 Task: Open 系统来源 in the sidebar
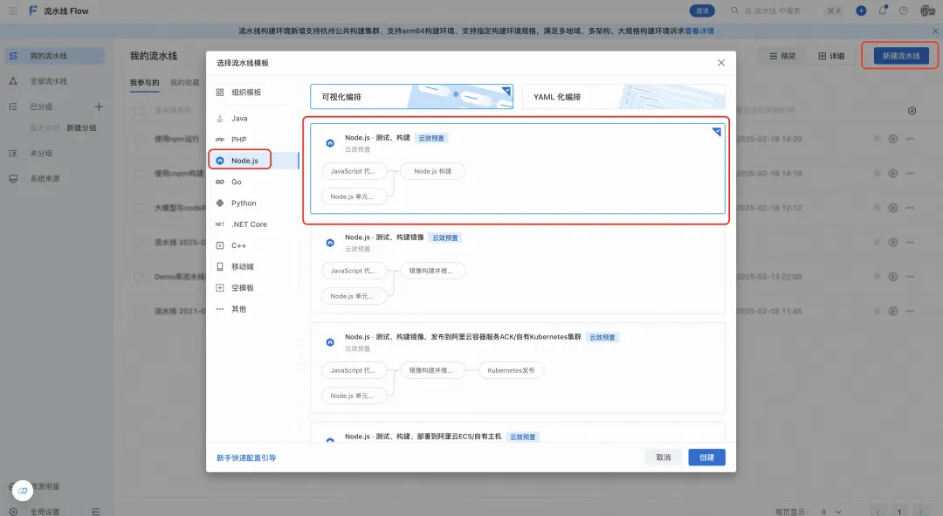[55, 179]
